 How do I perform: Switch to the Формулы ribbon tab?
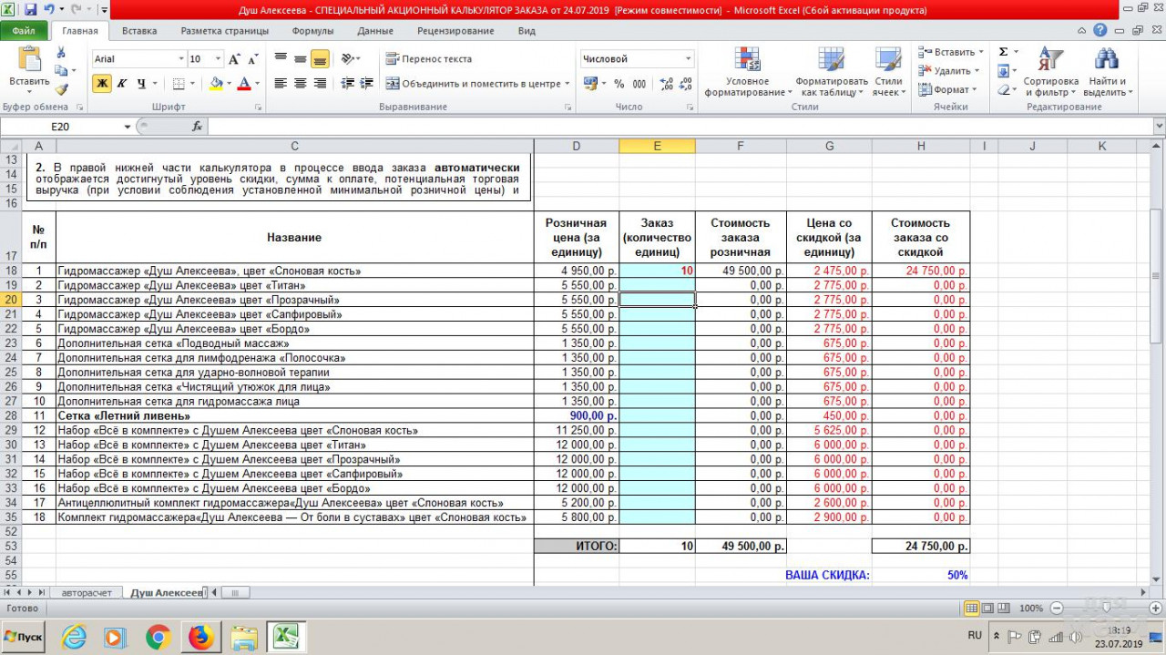312,31
